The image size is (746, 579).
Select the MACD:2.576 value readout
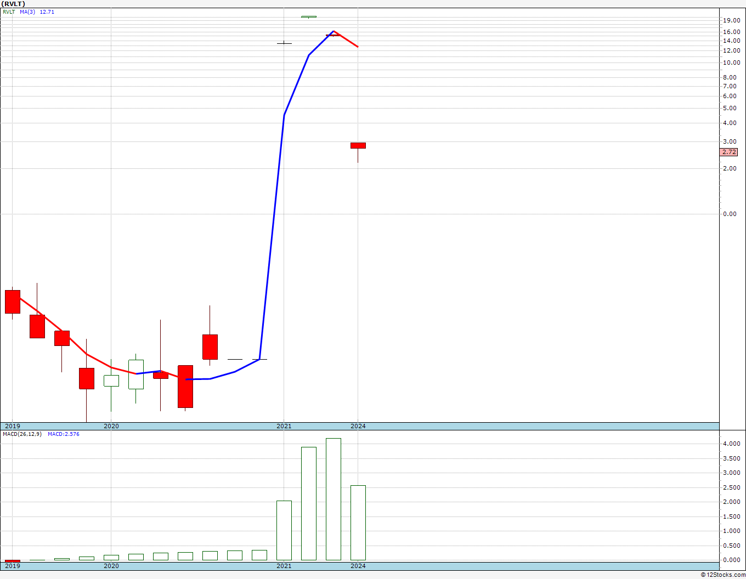click(x=64, y=434)
